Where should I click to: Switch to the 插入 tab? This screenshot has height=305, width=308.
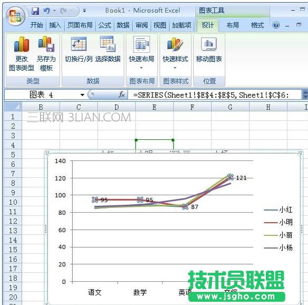(55, 25)
